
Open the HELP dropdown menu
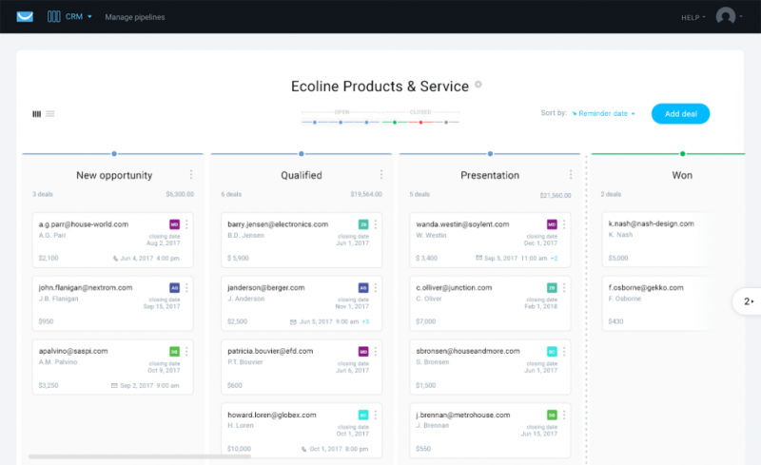point(693,17)
